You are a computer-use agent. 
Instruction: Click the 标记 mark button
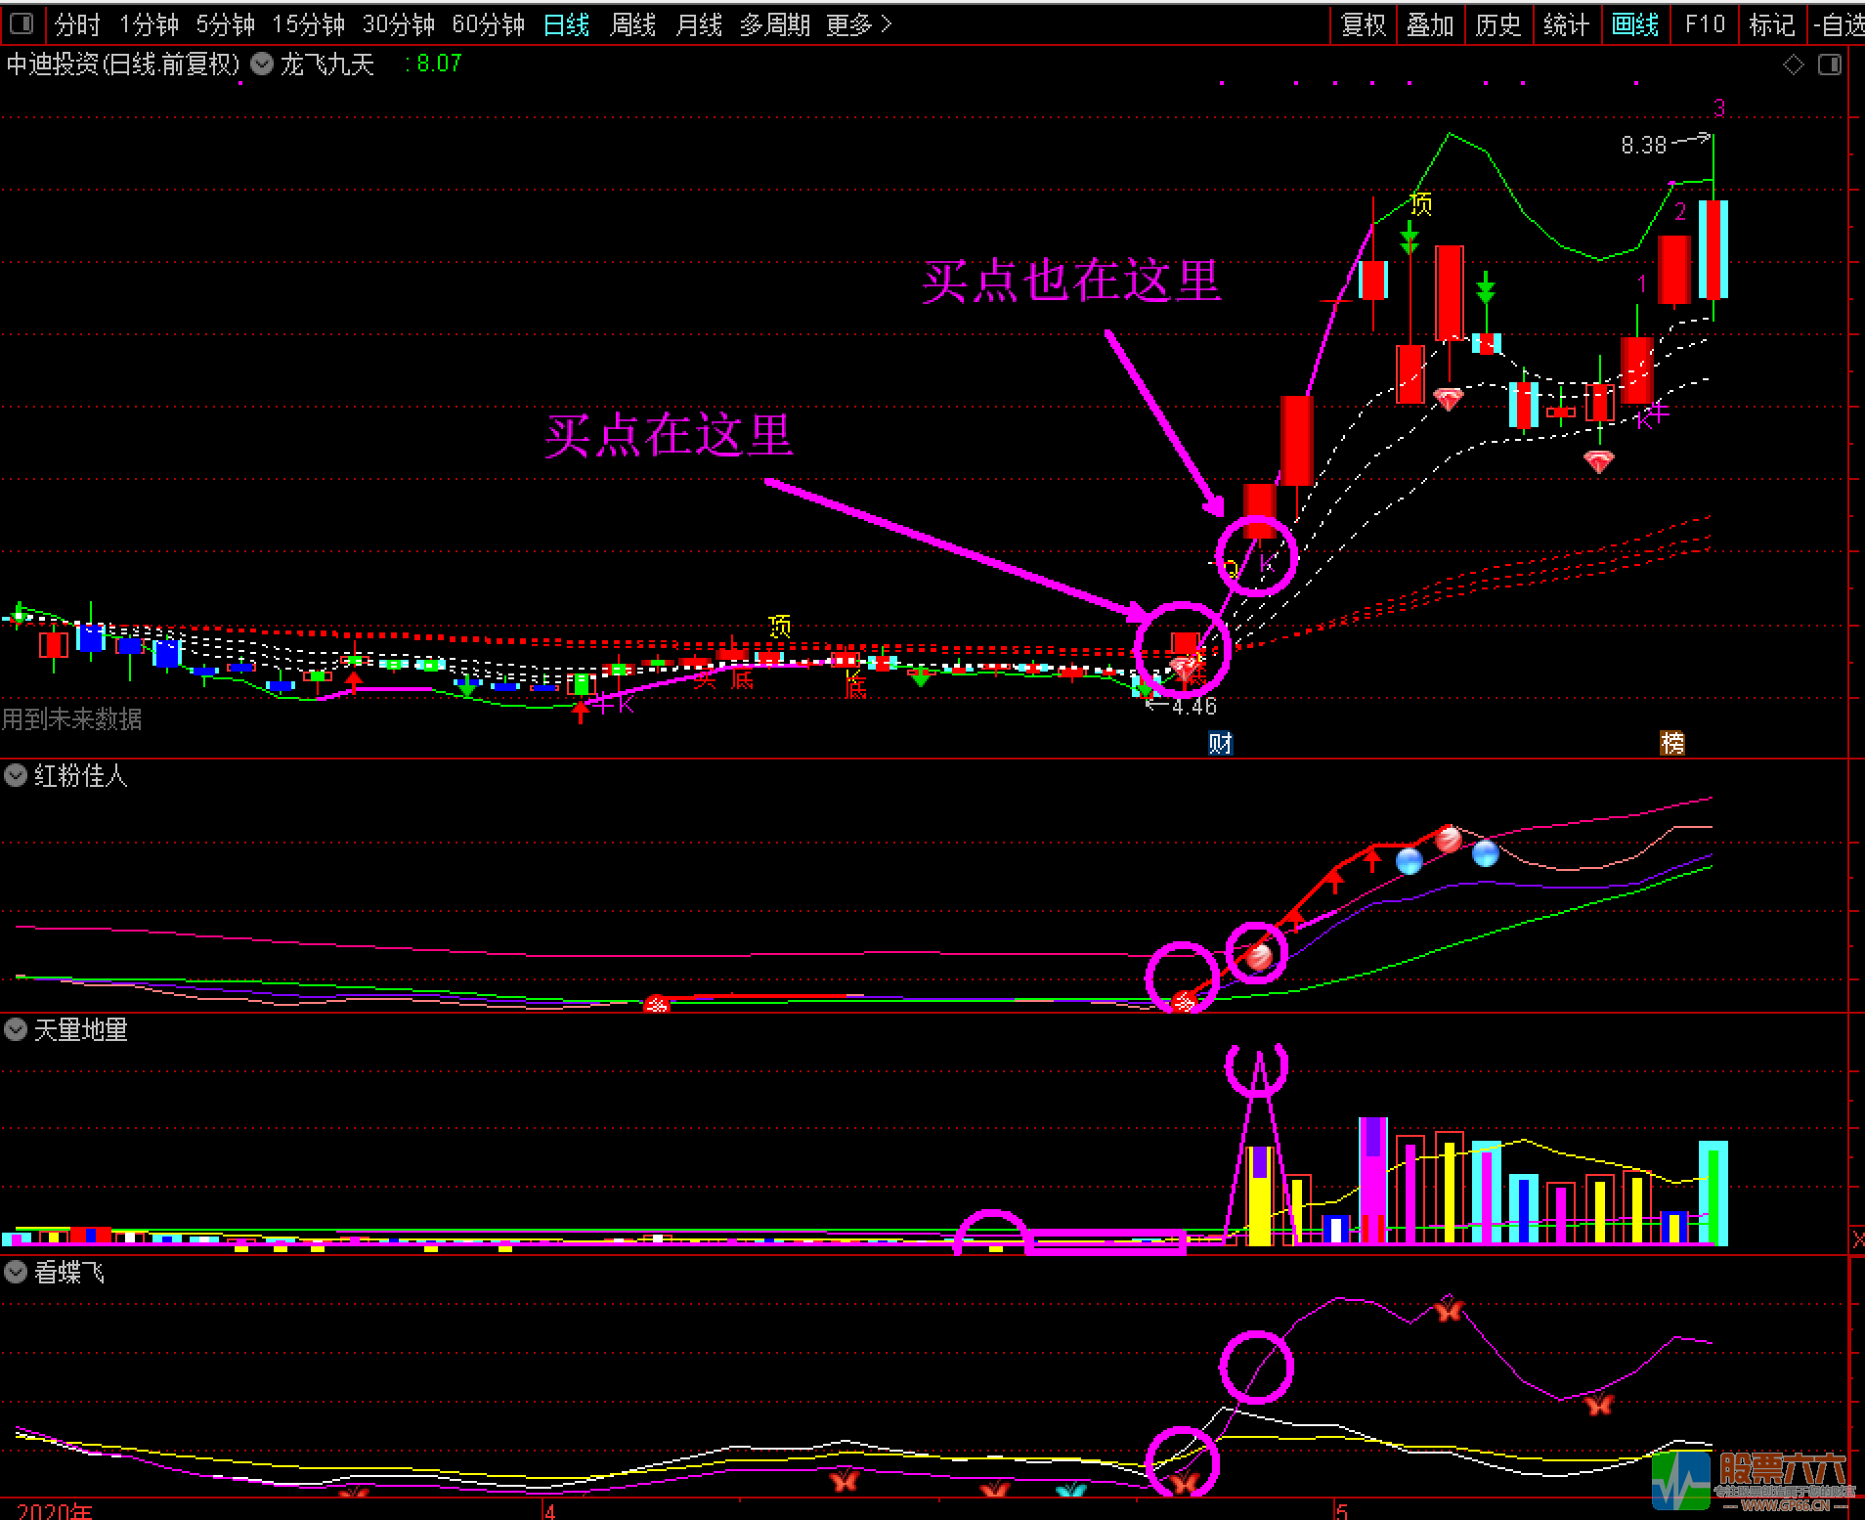[x=1772, y=24]
